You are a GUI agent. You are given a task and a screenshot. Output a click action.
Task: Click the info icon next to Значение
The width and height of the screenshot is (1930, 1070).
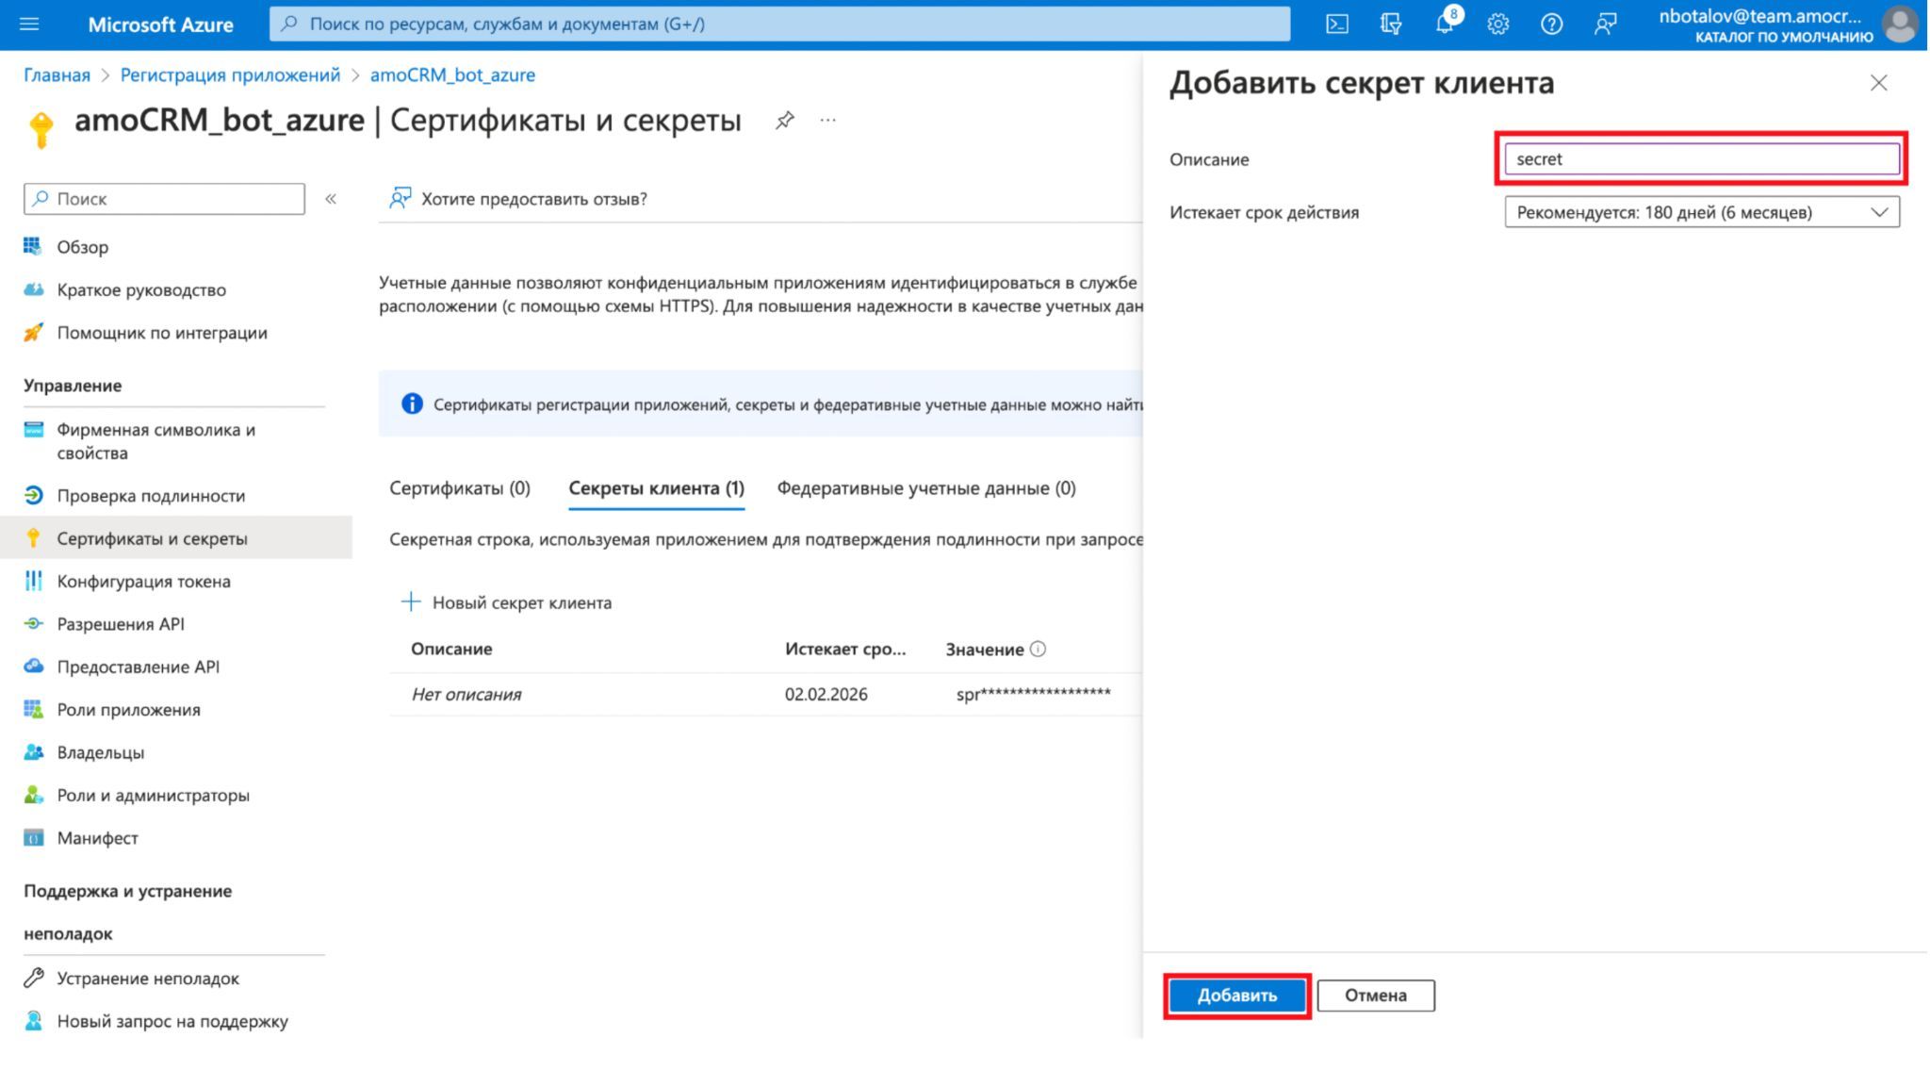coord(1038,649)
